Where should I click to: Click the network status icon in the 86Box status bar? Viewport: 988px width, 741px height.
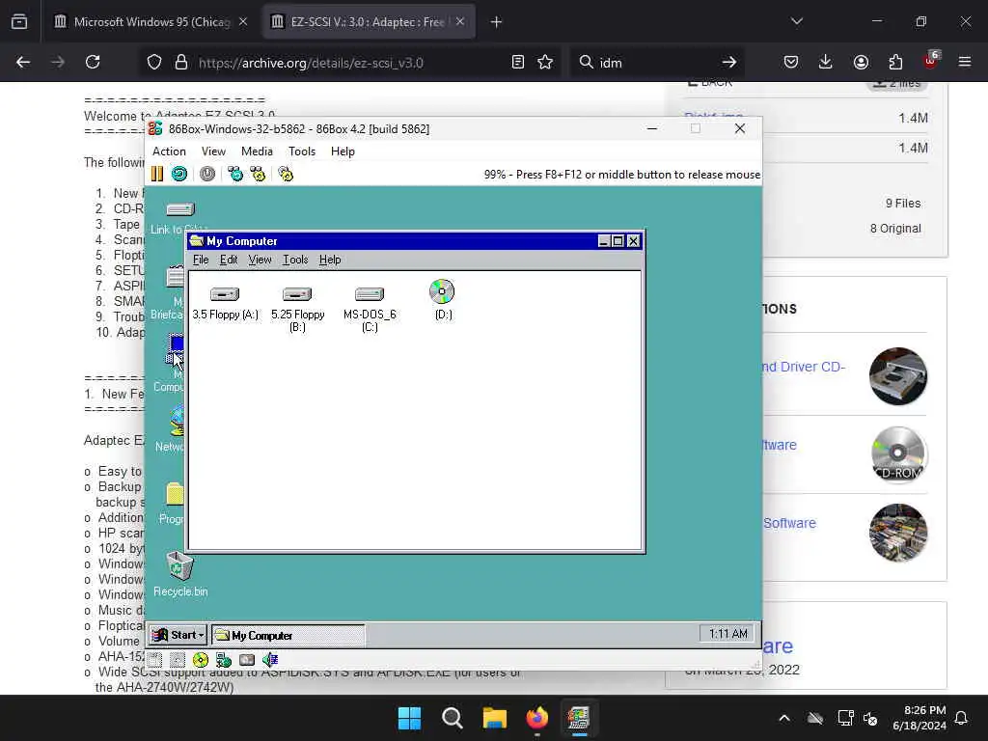tap(223, 660)
